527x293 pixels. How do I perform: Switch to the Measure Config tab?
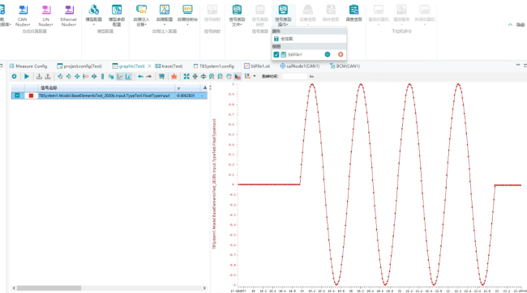[28, 66]
